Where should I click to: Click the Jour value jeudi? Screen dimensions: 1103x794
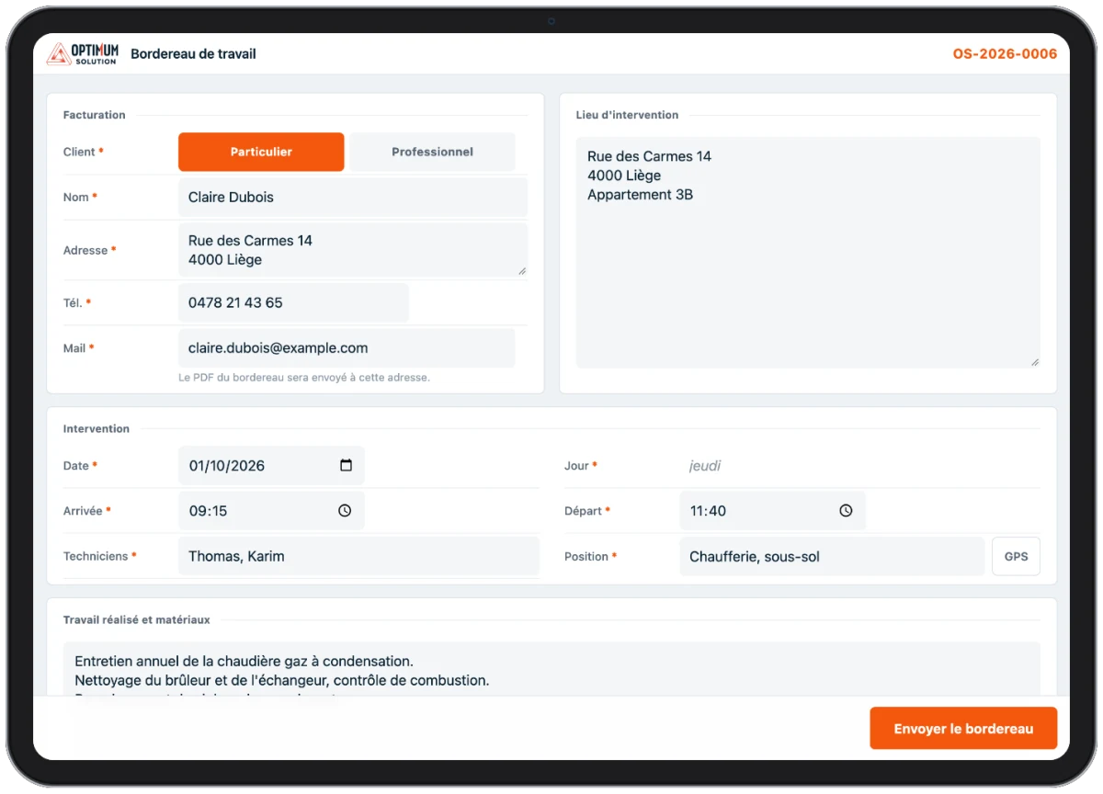[705, 466]
